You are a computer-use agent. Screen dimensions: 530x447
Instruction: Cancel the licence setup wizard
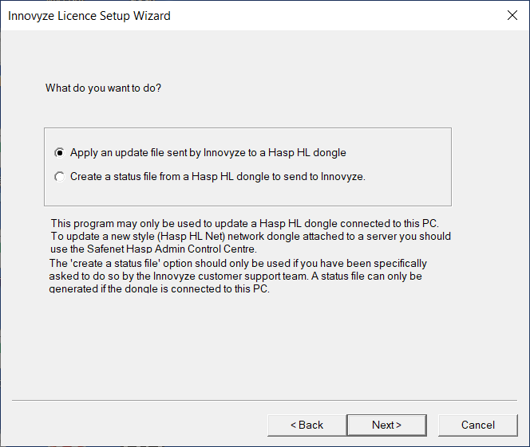click(478, 425)
